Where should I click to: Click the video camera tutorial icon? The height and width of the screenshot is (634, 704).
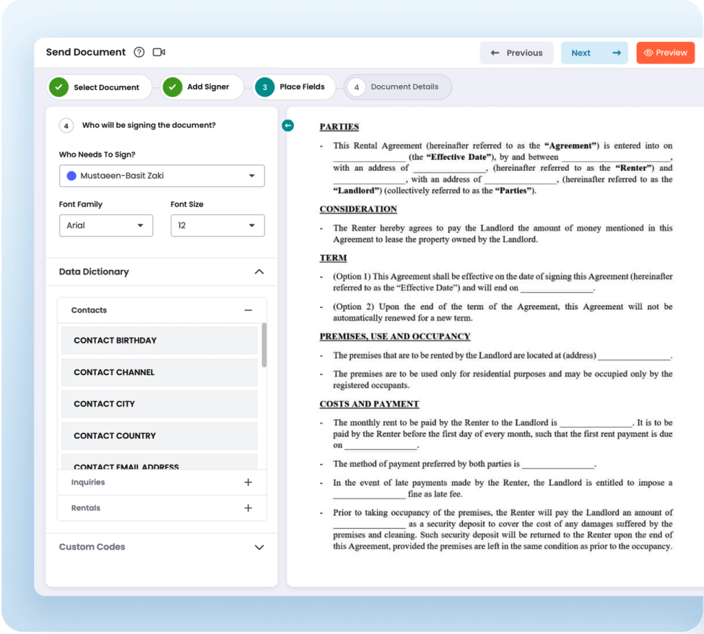click(x=159, y=53)
